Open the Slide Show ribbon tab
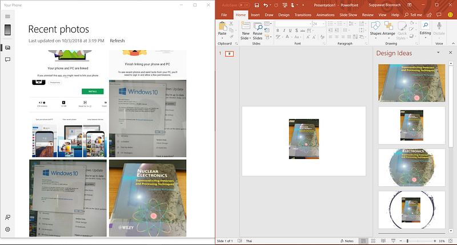457x245 pixels. (348, 15)
